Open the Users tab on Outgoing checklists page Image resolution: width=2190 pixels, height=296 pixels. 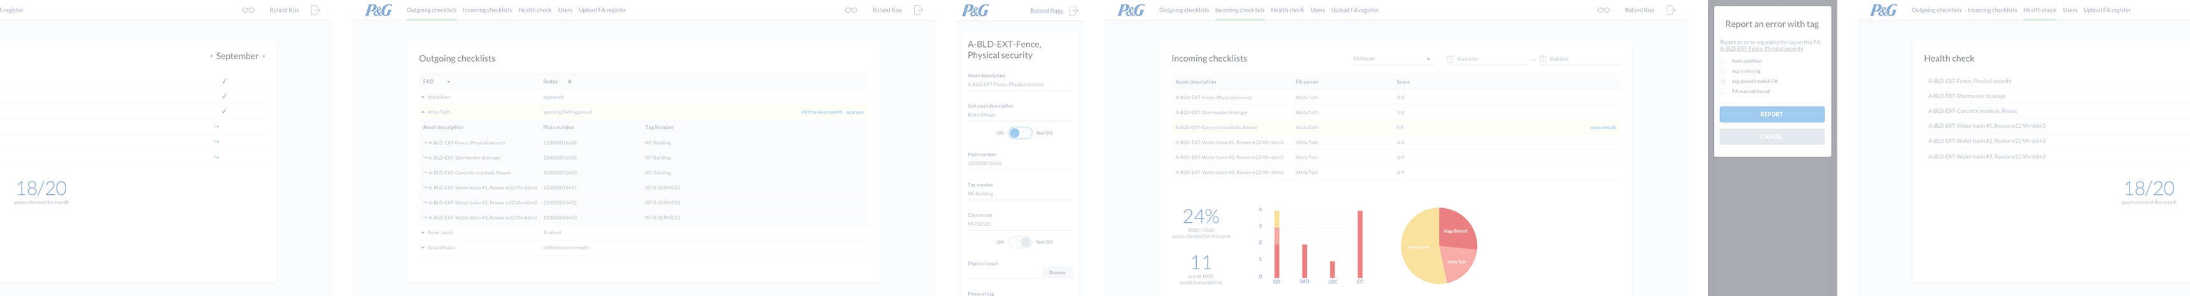(565, 10)
